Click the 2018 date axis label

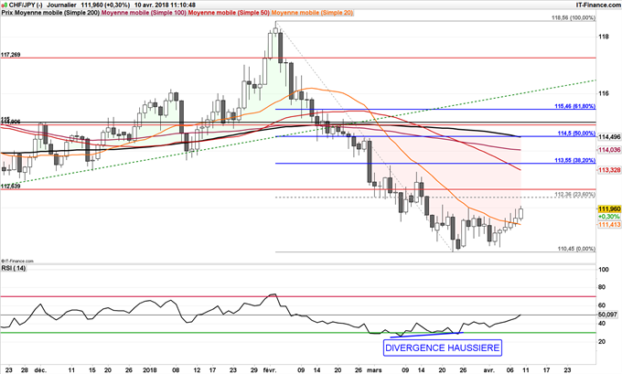point(152,370)
